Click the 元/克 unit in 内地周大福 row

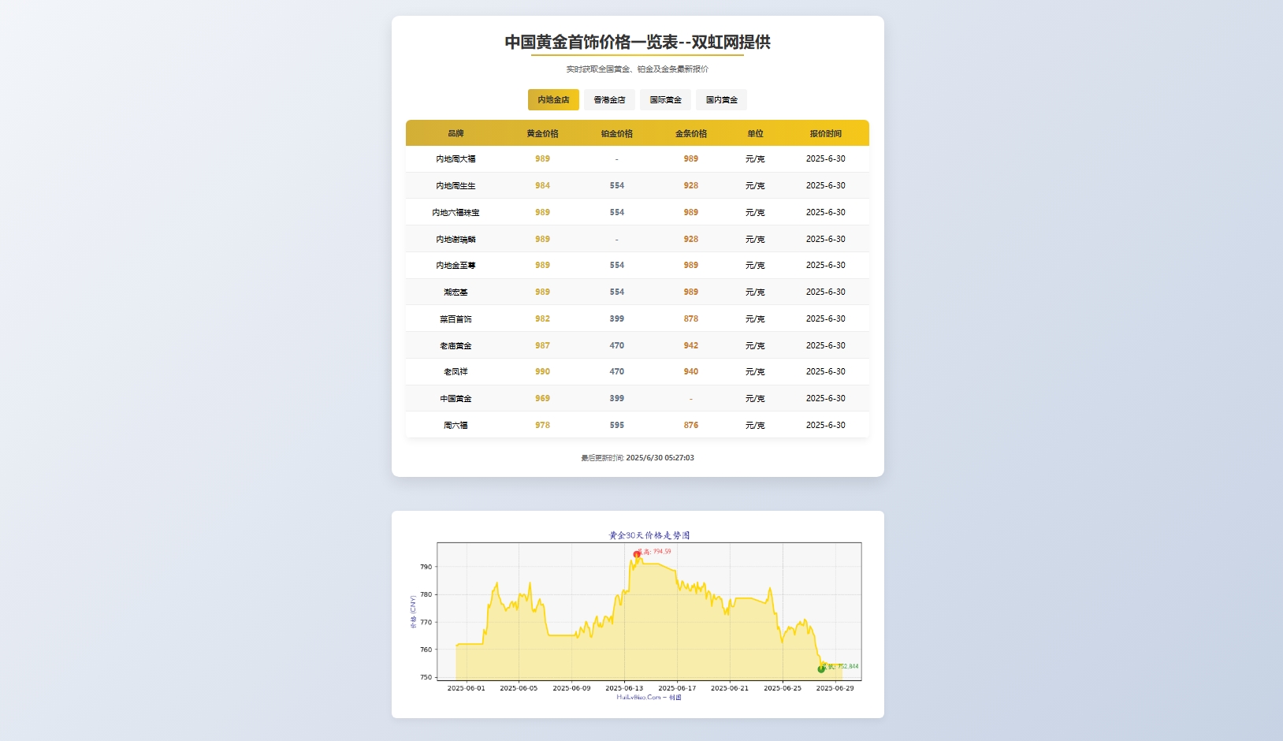point(755,159)
